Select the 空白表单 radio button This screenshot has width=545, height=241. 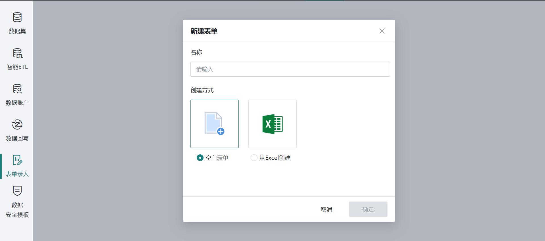coord(200,158)
